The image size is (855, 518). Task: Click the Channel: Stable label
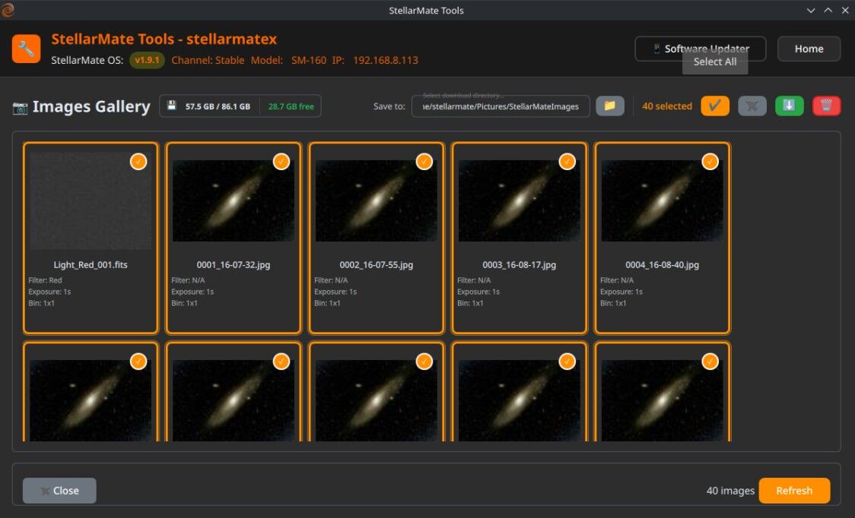pos(208,60)
